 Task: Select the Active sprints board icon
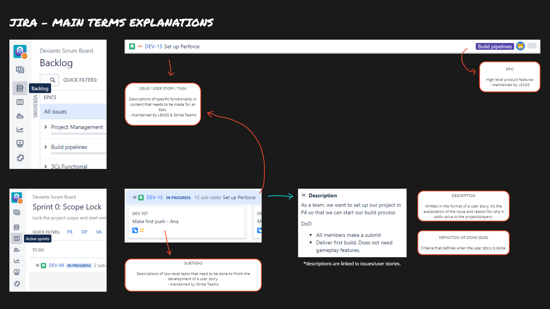(x=17, y=238)
